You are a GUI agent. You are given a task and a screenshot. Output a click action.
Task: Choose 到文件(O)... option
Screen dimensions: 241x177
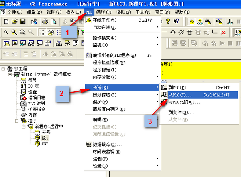pyautogui.click(x=199, y=113)
